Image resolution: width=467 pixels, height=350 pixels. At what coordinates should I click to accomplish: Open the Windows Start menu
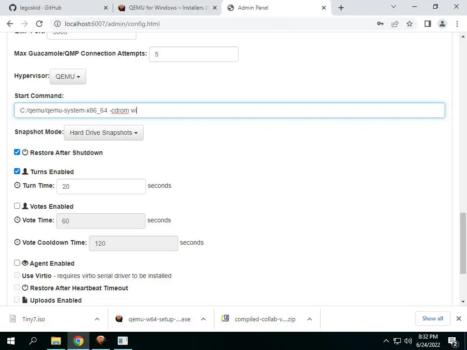[11, 341]
